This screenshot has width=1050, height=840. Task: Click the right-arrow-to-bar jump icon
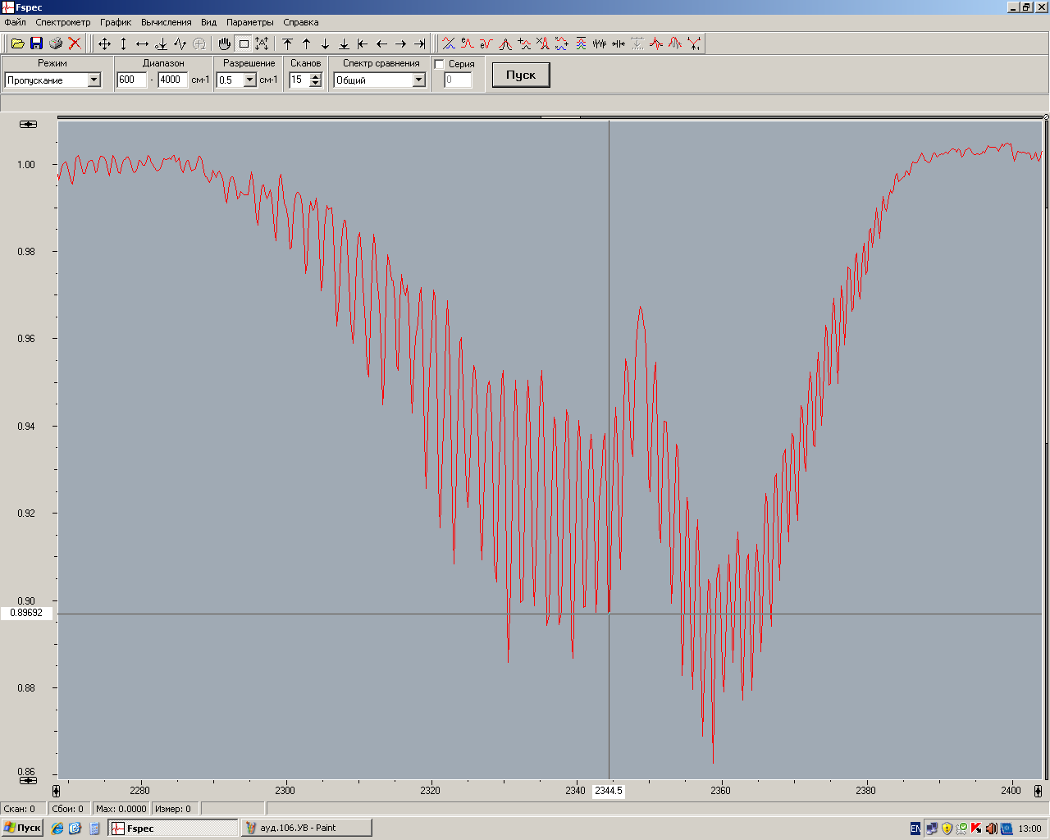point(419,43)
